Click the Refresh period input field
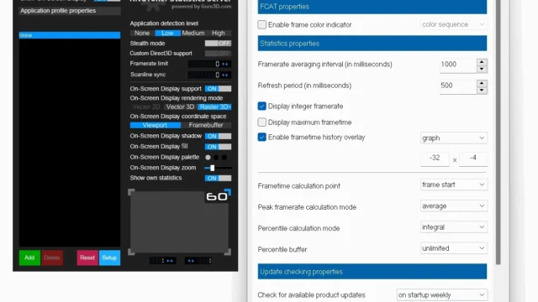This screenshot has width=538, height=302. 458,86
